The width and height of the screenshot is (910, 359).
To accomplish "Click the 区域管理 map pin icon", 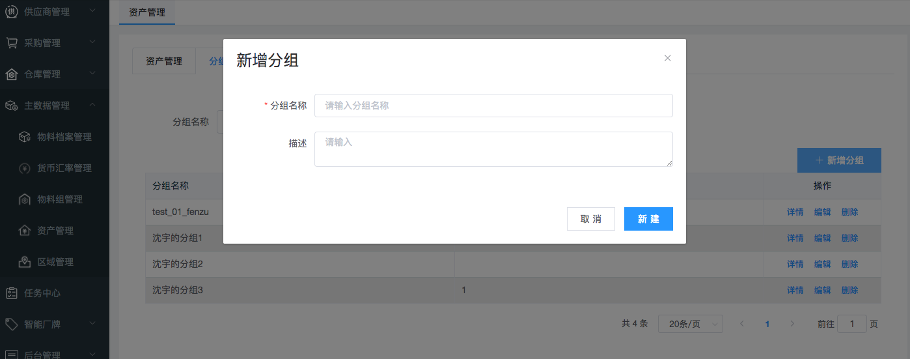I will (x=25, y=262).
